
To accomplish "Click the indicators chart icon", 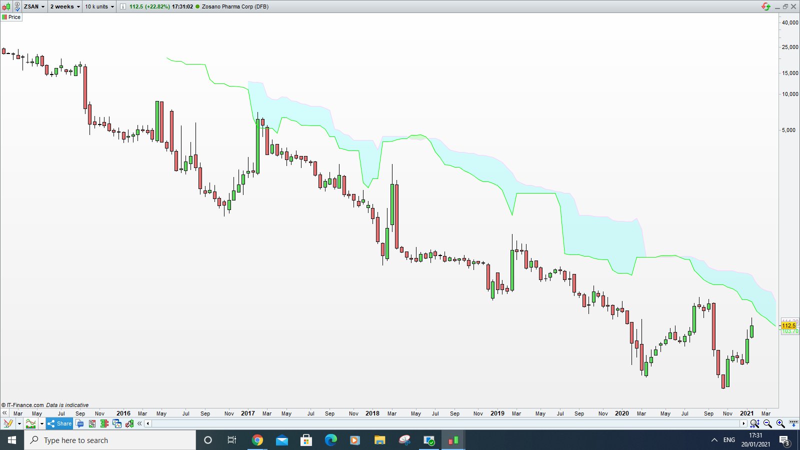I will click(x=31, y=423).
